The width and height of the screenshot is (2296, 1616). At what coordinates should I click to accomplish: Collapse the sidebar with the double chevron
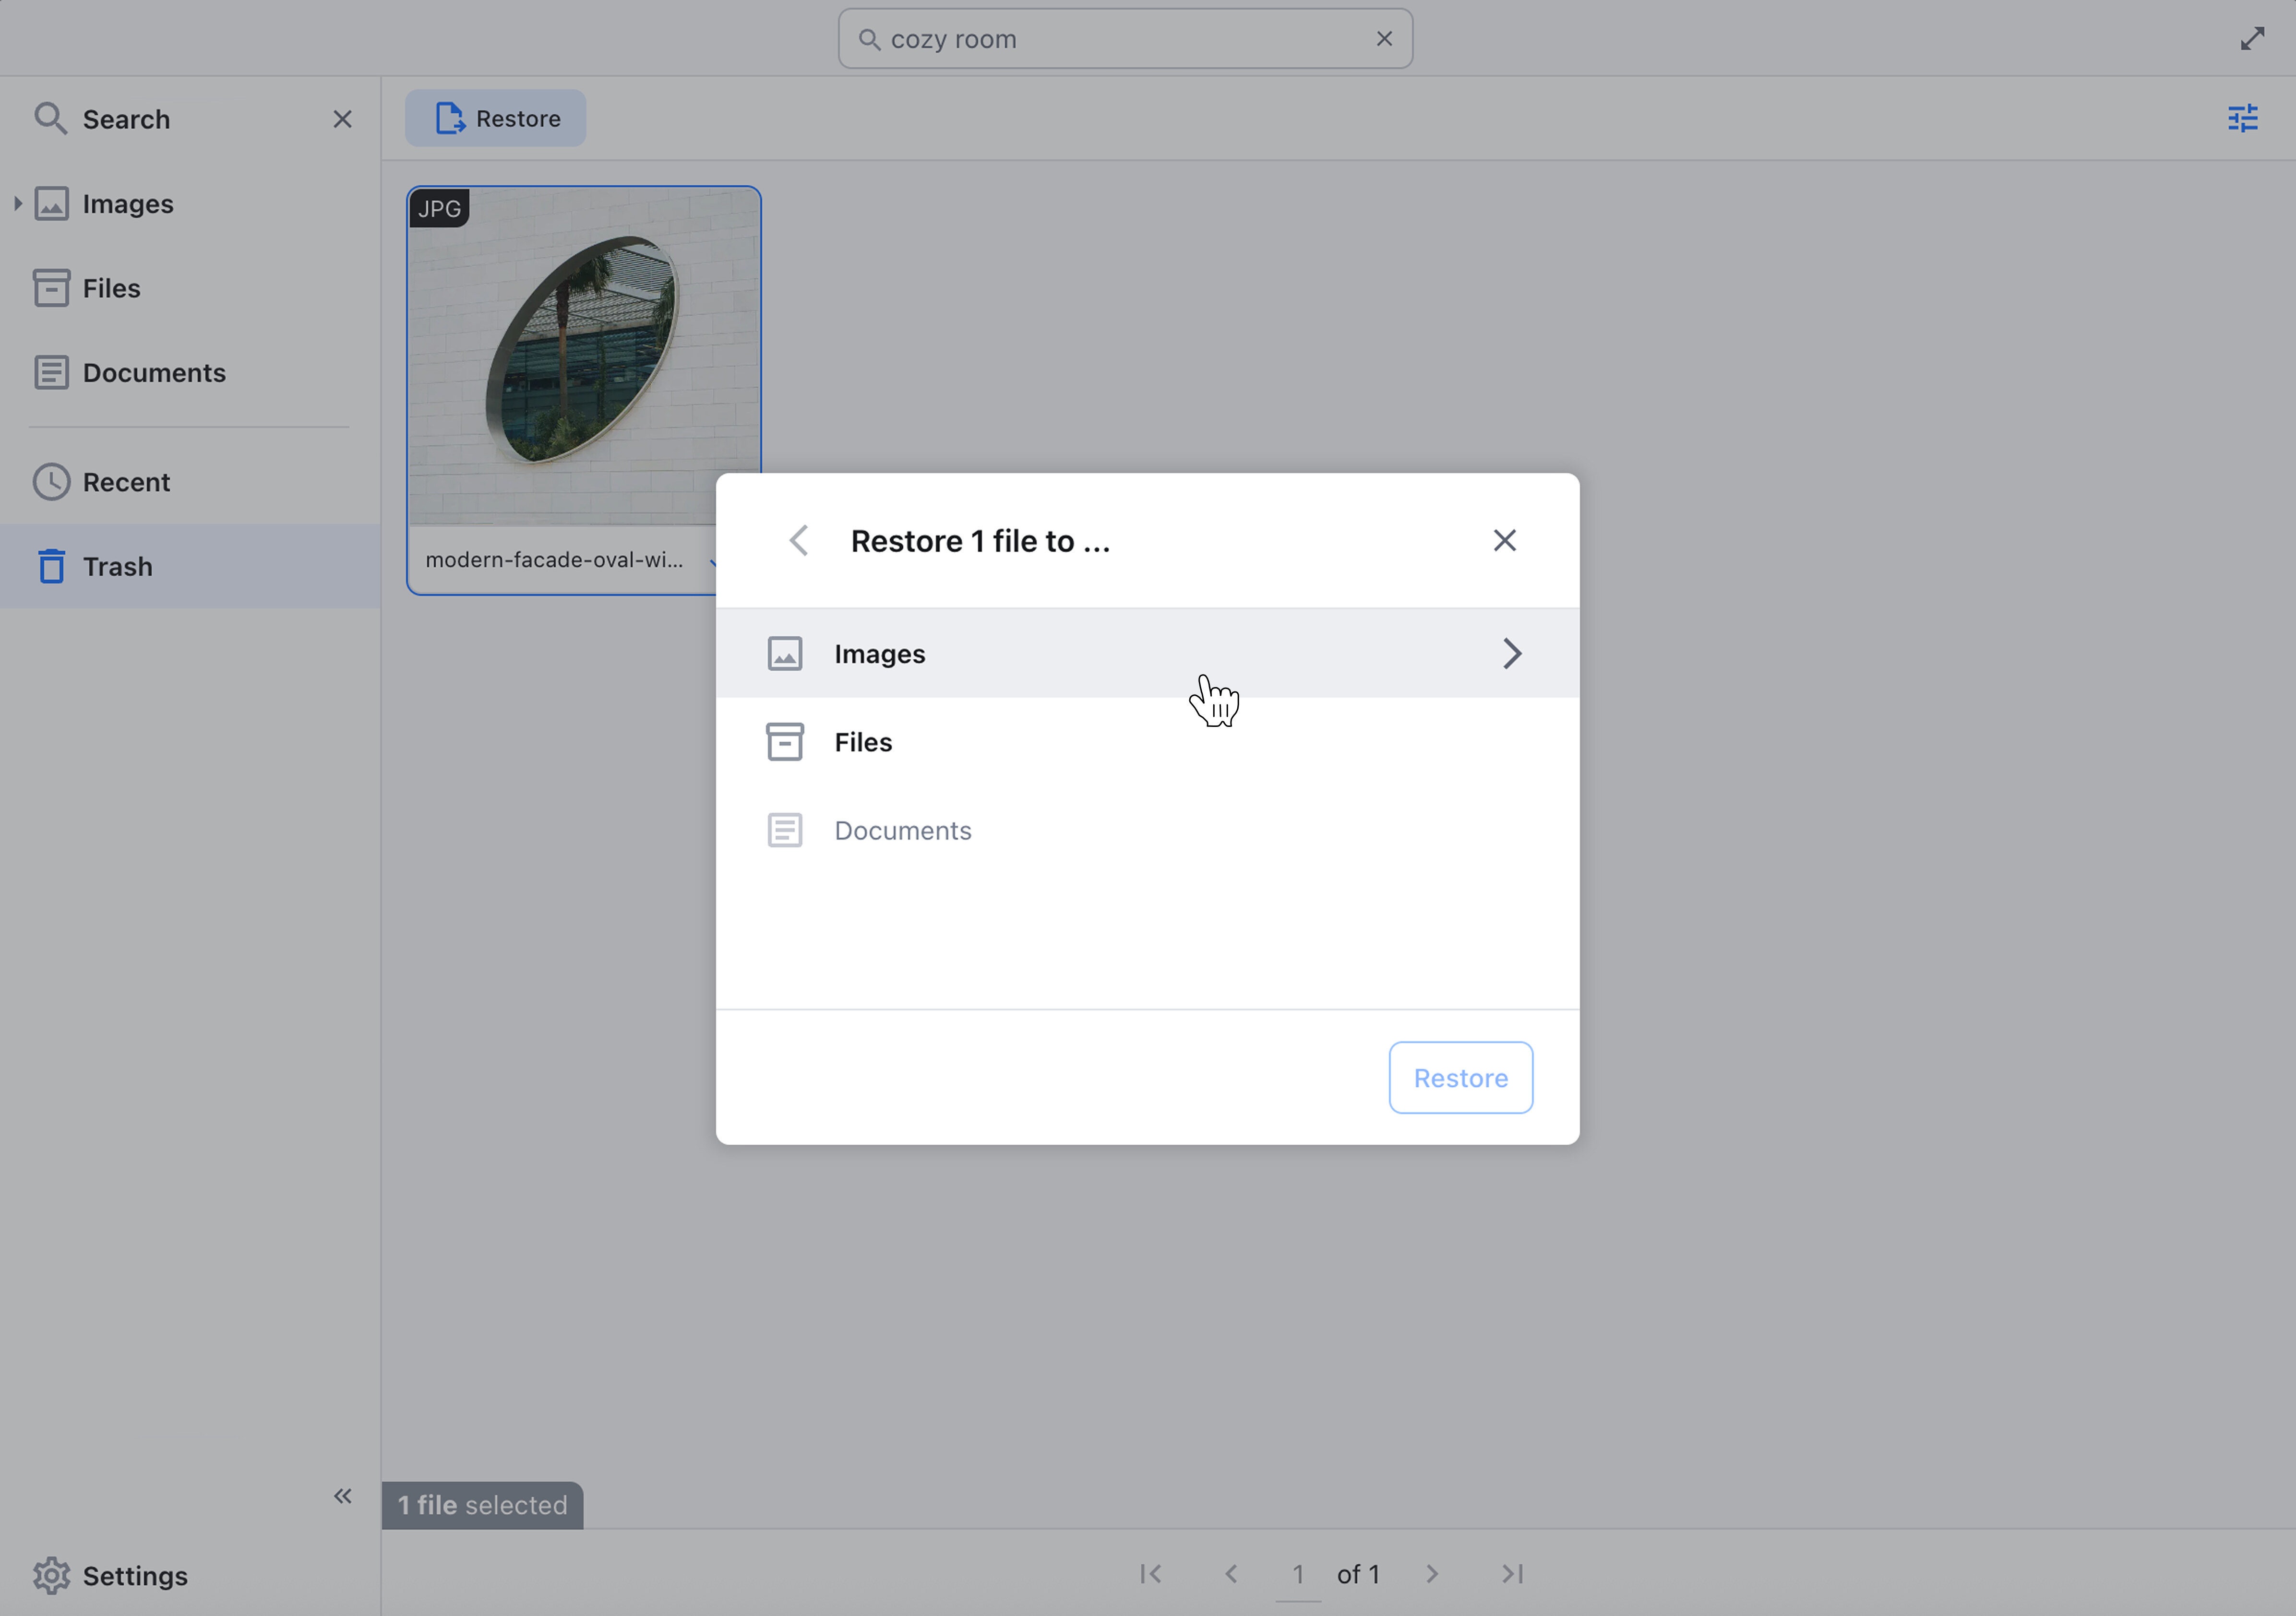coord(342,1495)
